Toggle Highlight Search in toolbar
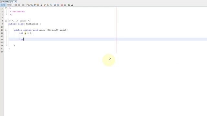Image resolution: width=207 pixels, height=116 pixels. pos(38,5)
